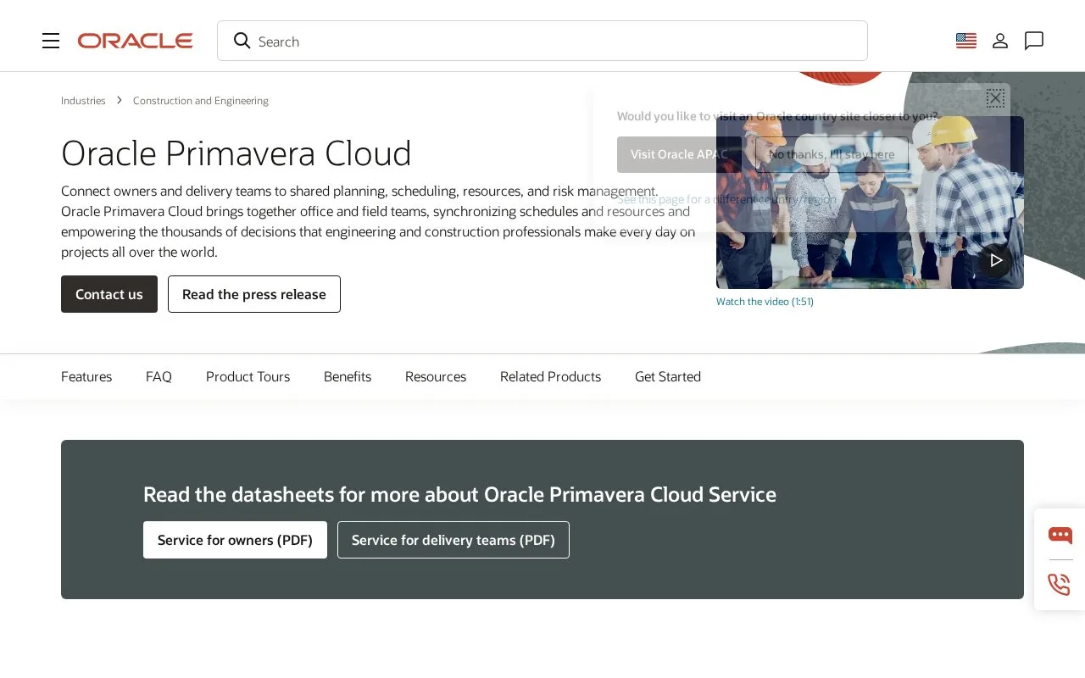Click into the Search field
The width and height of the screenshot is (1085, 678).
point(542,41)
